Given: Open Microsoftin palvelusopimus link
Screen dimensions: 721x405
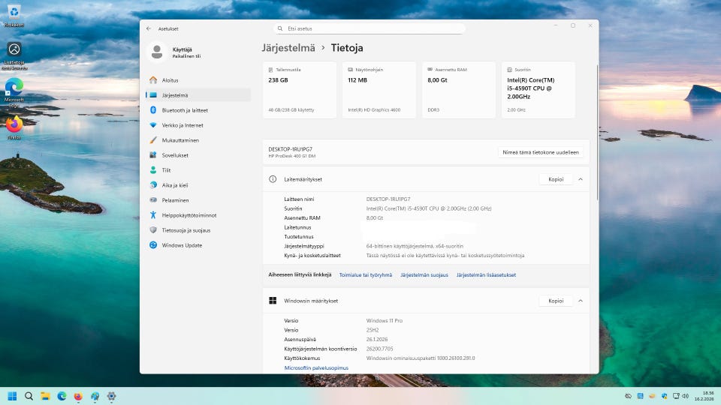Looking at the screenshot, I should (x=316, y=368).
